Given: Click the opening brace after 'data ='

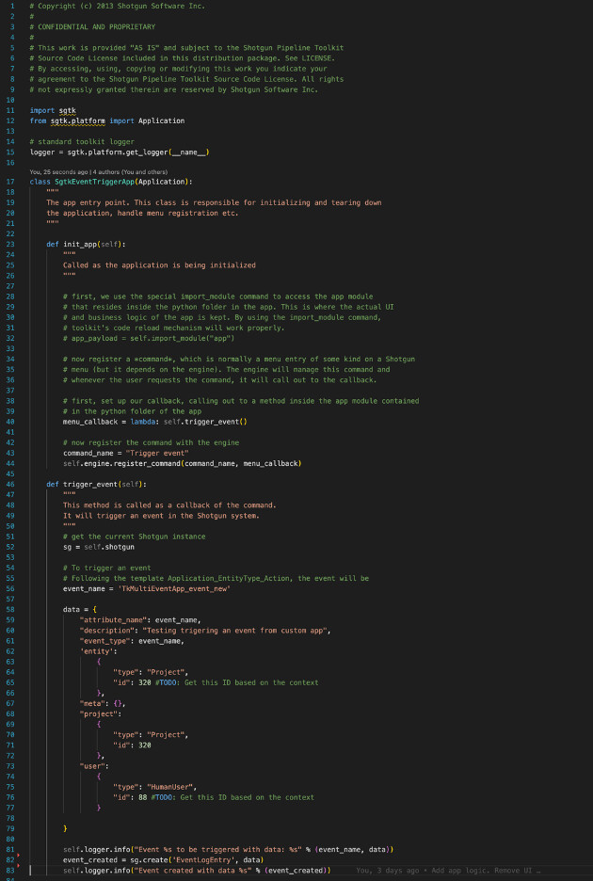Looking at the screenshot, I should pyautogui.click(x=95, y=610).
